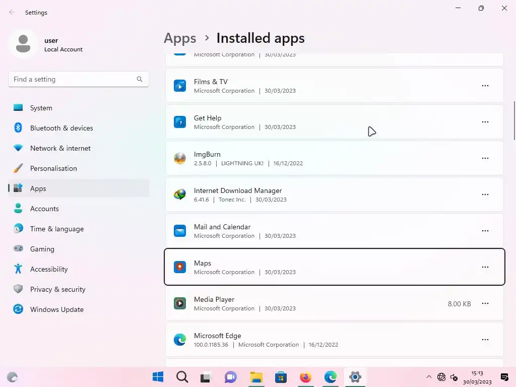Image resolution: width=516 pixels, height=387 pixels.
Task: Click the Maps app icon
Action: pyautogui.click(x=180, y=267)
